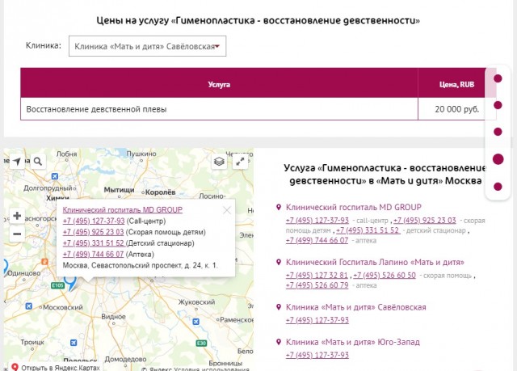Zoom out on the map with minus
This screenshot has width=517, height=371.
[17, 234]
